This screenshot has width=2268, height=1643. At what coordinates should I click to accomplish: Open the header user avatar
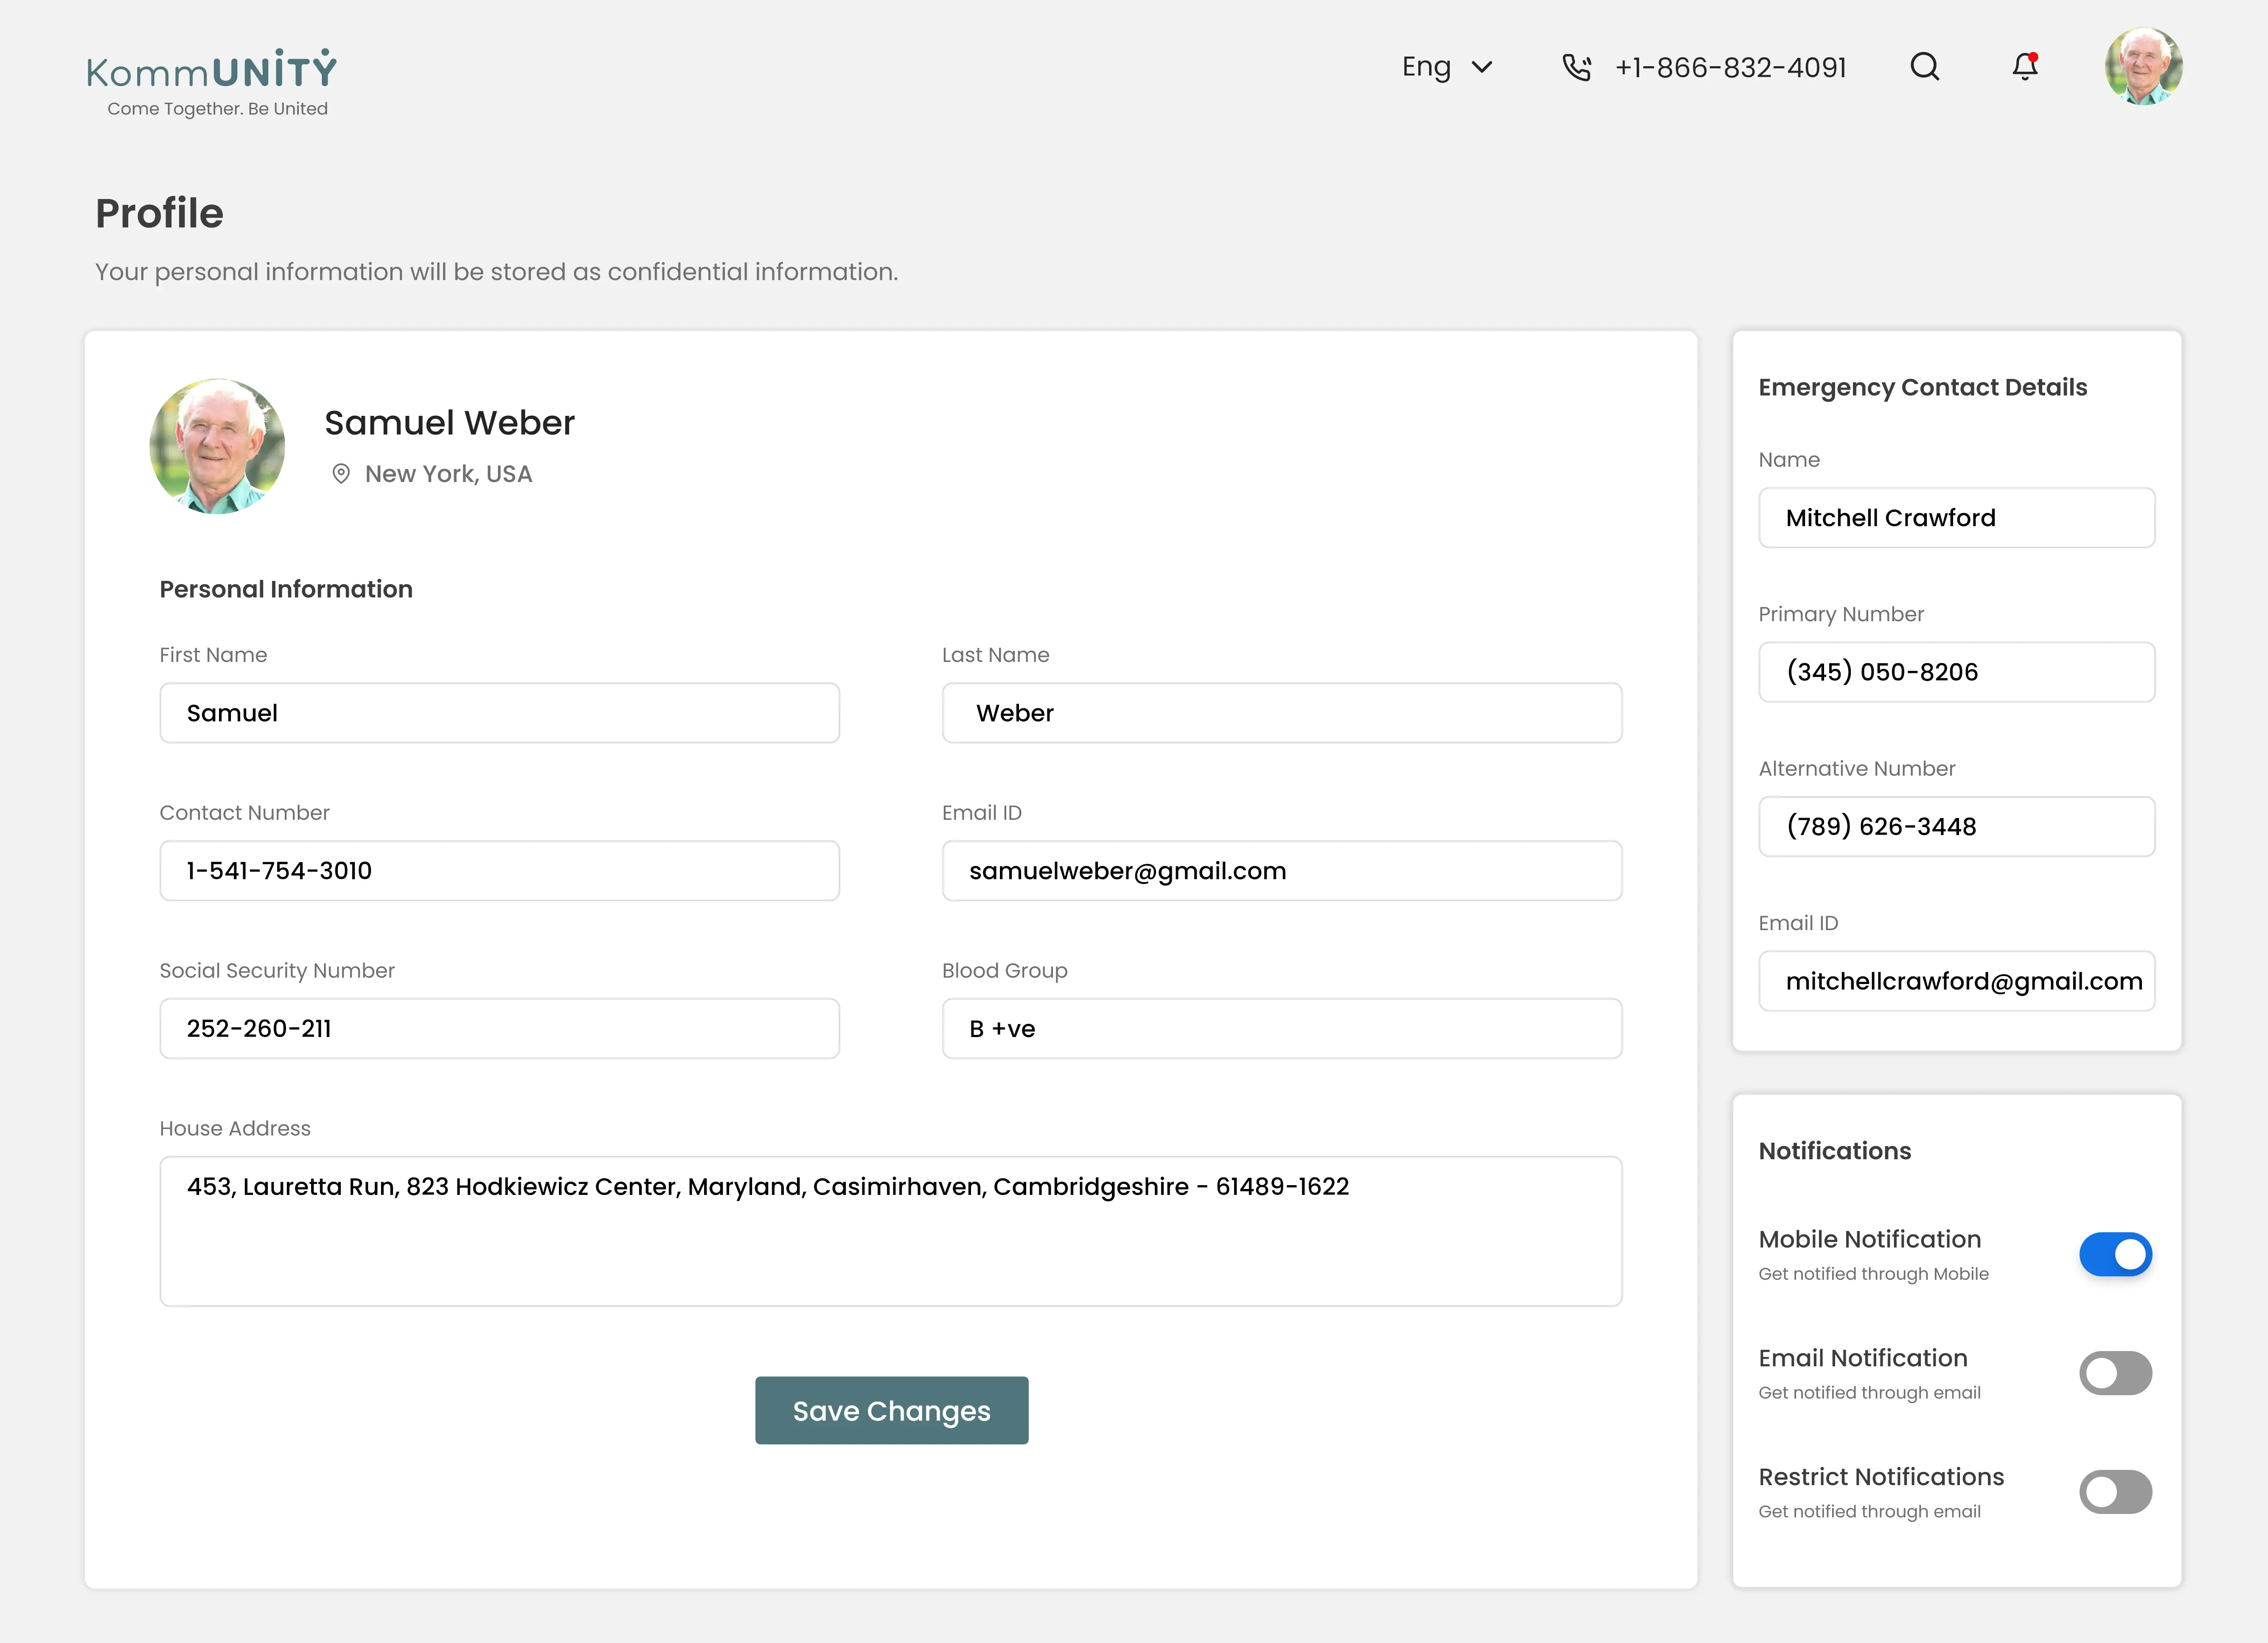point(2143,67)
